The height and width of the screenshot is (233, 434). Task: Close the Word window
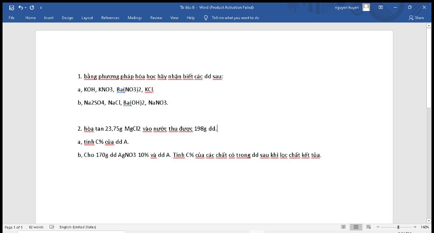point(424,8)
